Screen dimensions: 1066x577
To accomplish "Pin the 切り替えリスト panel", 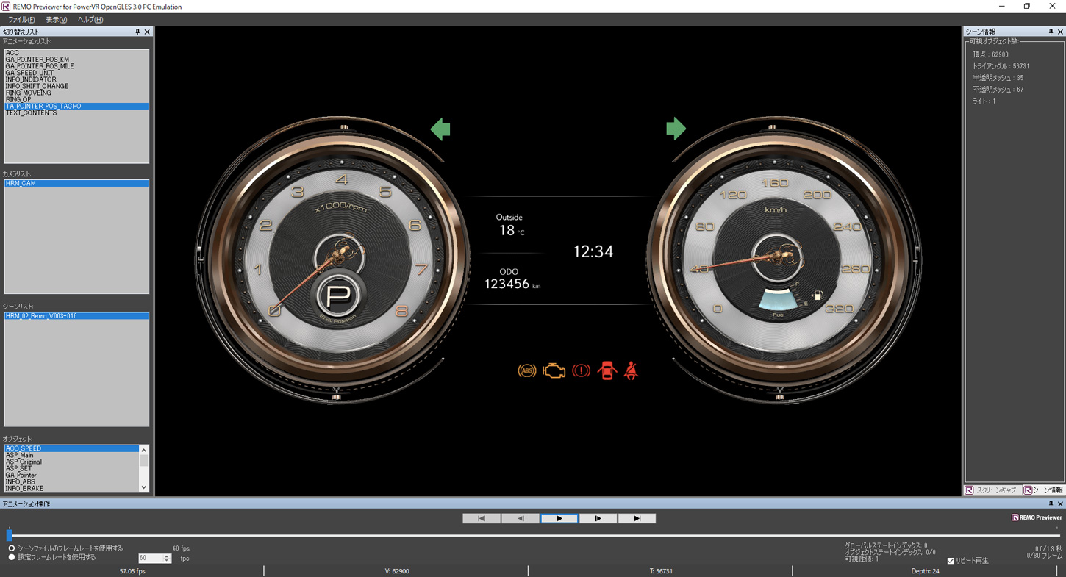I will tap(137, 32).
